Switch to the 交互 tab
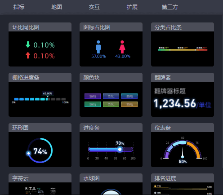 click(x=94, y=7)
